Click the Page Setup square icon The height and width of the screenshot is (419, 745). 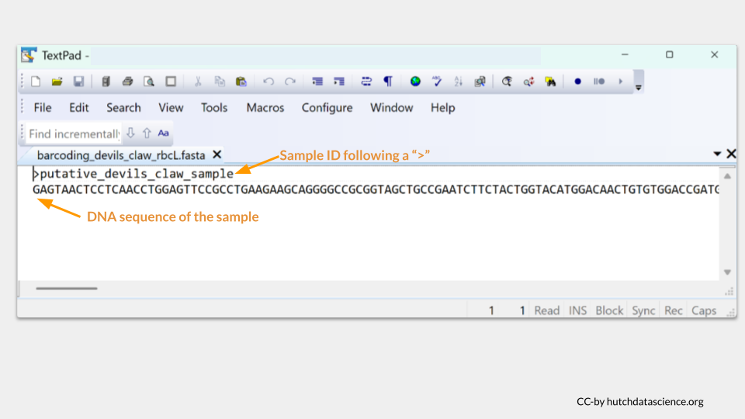171,81
